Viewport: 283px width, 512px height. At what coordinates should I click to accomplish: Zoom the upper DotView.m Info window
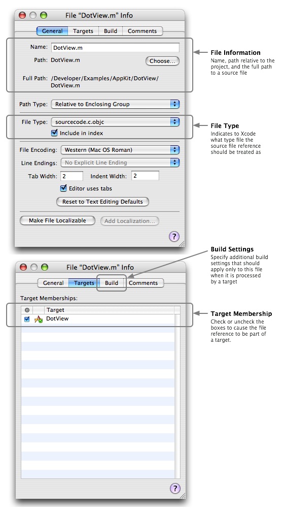tap(44, 15)
